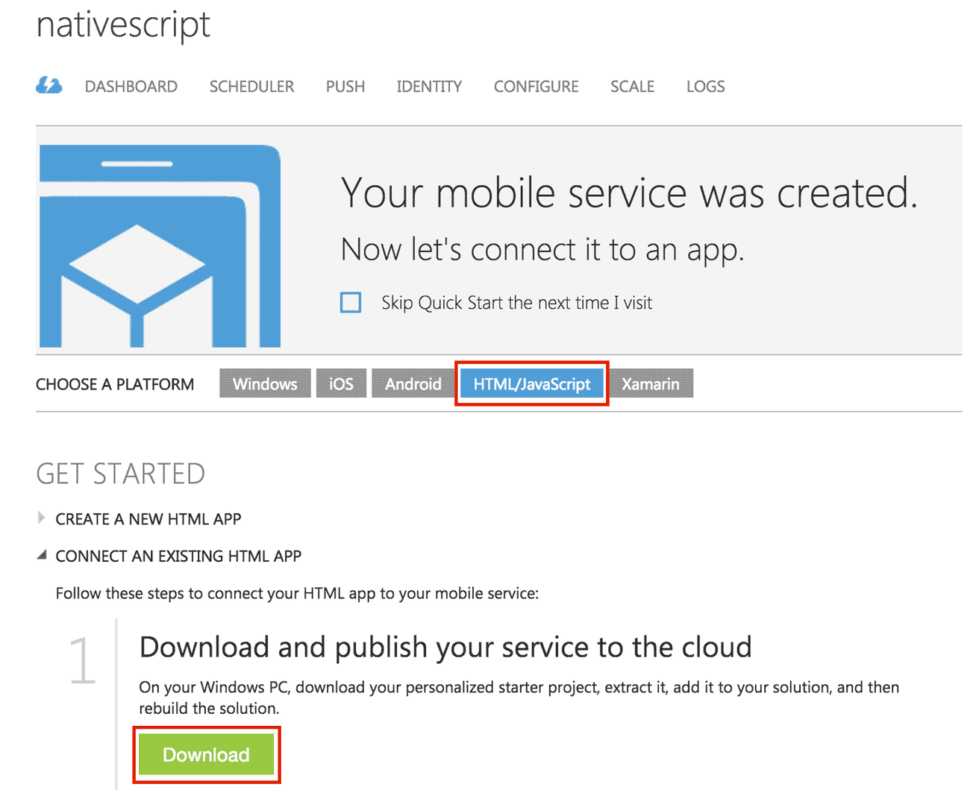This screenshot has width=970, height=790.
Task: Choose the Xamarin platform
Action: click(651, 383)
